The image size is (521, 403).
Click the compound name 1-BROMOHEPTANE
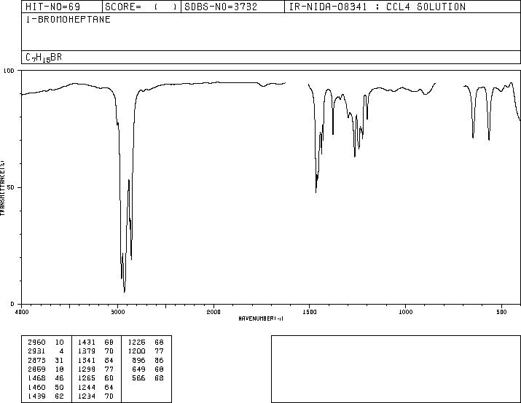pyautogui.click(x=68, y=20)
